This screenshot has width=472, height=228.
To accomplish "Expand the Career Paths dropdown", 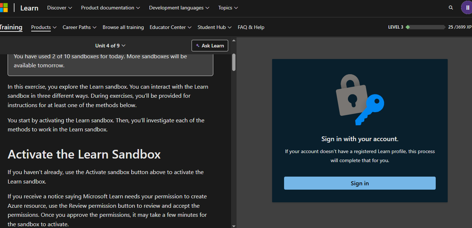I will coord(79,27).
